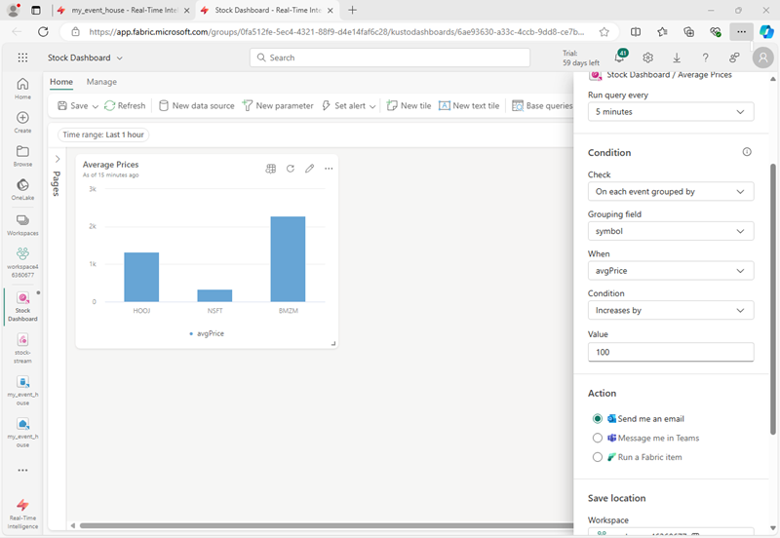The height and width of the screenshot is (538, 780).
Task: Click the BMZM bar in chart
Action: 288,259
